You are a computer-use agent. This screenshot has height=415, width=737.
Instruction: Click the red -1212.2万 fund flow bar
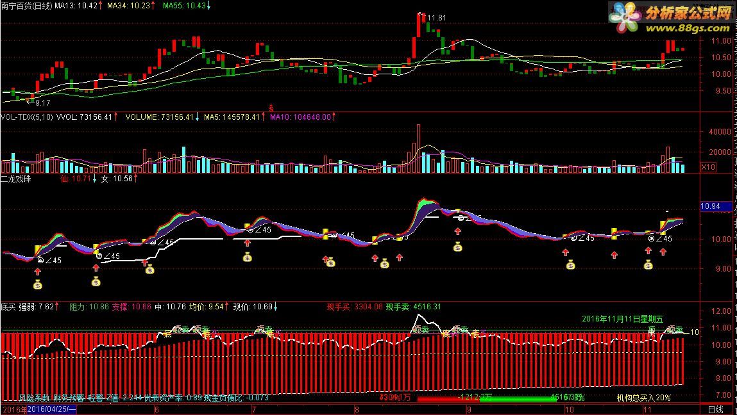coord(448,398)
